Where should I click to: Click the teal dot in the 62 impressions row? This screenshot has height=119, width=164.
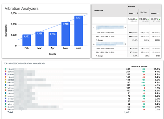[x=5, y=104]
